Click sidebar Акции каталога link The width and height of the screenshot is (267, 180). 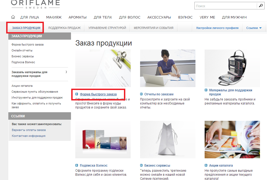click(22, 86)
